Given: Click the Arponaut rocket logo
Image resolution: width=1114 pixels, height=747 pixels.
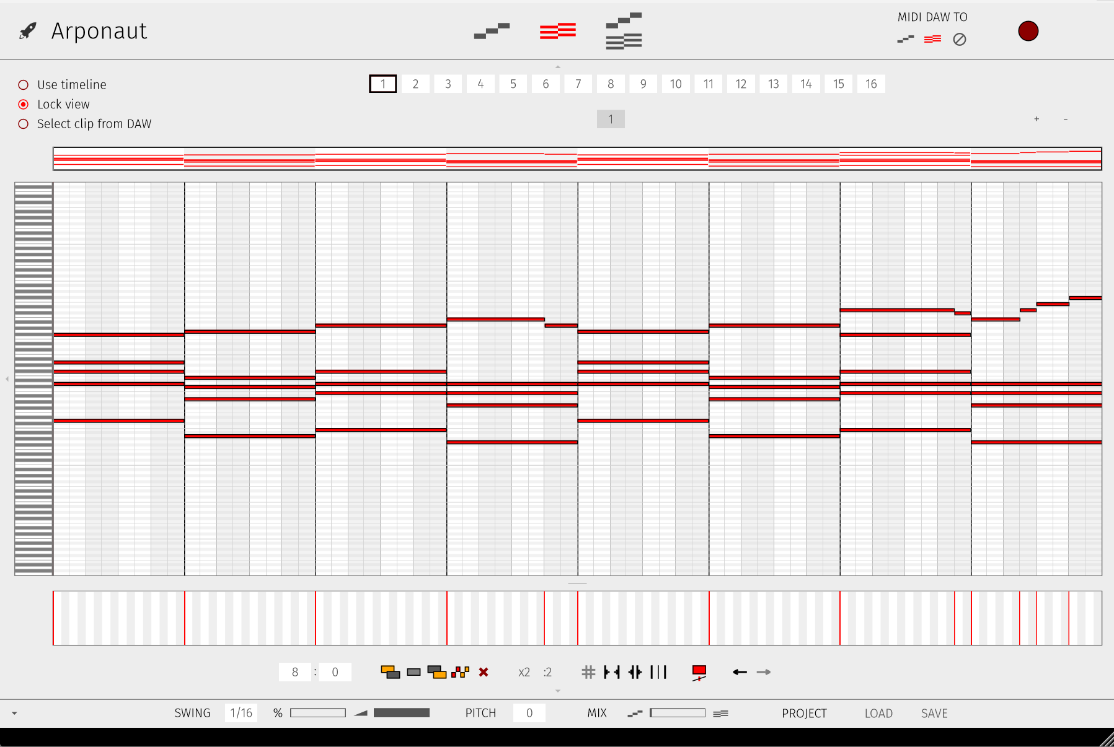Looking at the screenshot, I should [27, 30].
